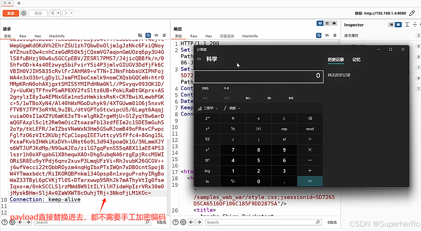This screenshot has height=231, width=421.
Task: Open Calculator navigation hamburger menu
Action: (199, 59)
